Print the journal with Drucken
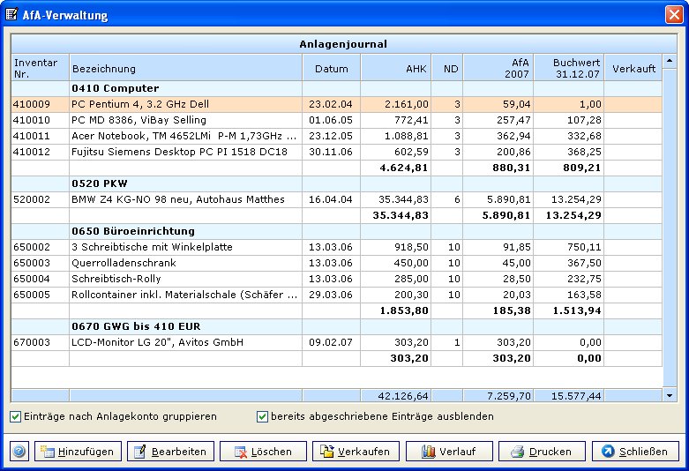The width and height of the screenshot is (689, 471). coord(541,452)
